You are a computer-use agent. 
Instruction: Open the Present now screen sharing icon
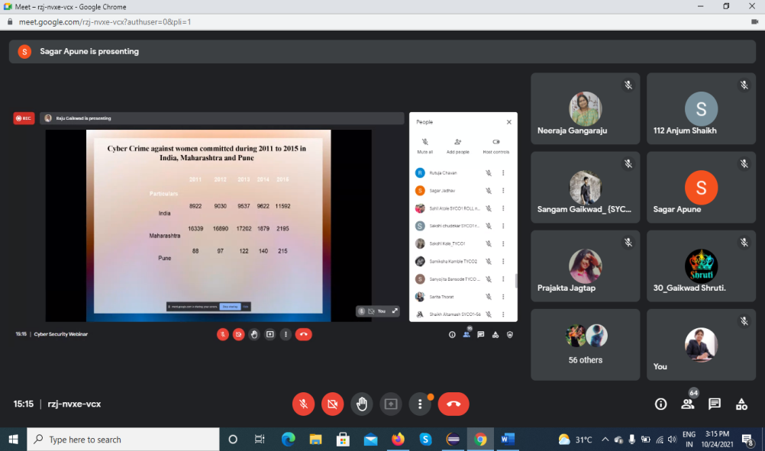tap(391, 404)
